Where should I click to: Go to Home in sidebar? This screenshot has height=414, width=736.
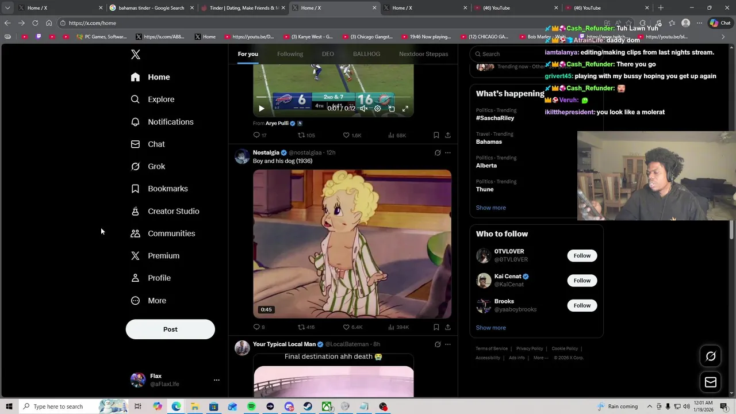(151, 77)
